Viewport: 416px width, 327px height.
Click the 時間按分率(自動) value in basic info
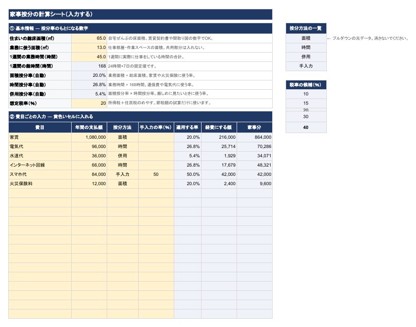pyautogui.click(x=89, y=85)
